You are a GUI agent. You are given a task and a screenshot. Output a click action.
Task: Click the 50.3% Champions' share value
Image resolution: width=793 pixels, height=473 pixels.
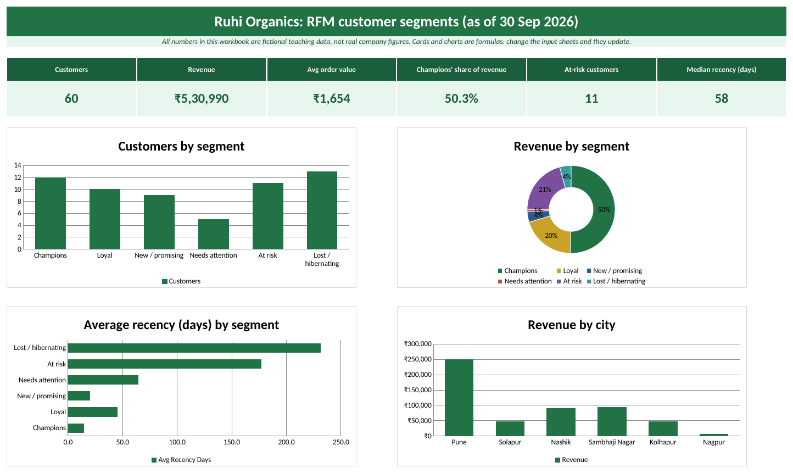click(461, 98)
